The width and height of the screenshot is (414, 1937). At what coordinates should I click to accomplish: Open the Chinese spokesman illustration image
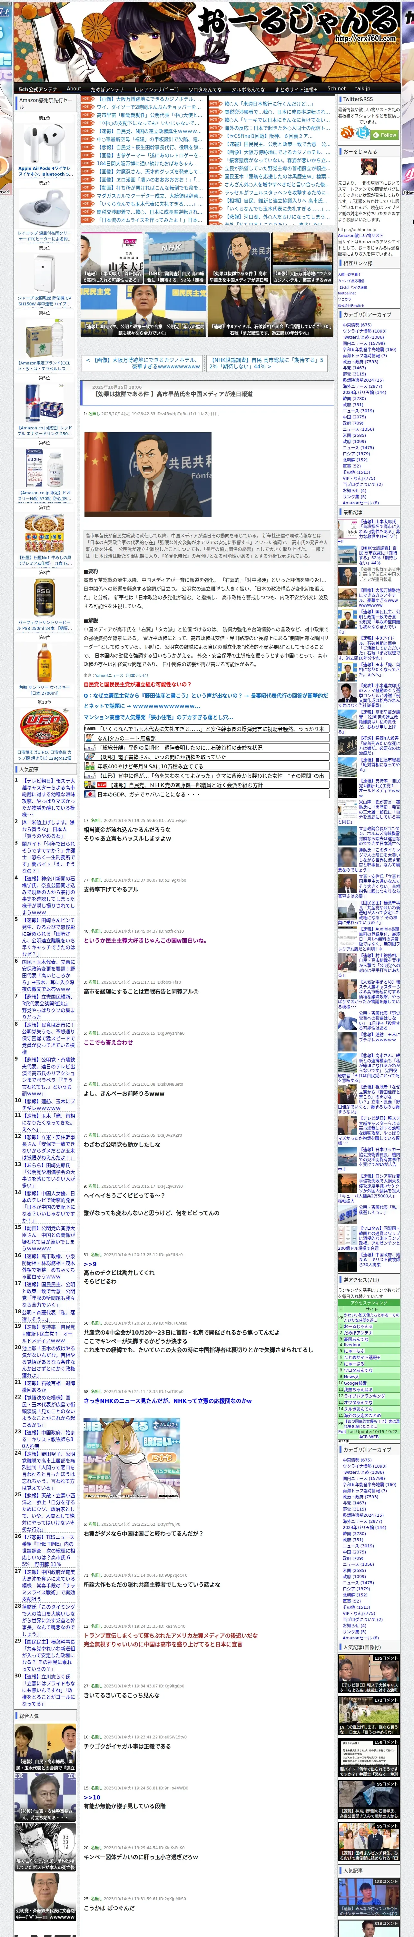[147, 475]
